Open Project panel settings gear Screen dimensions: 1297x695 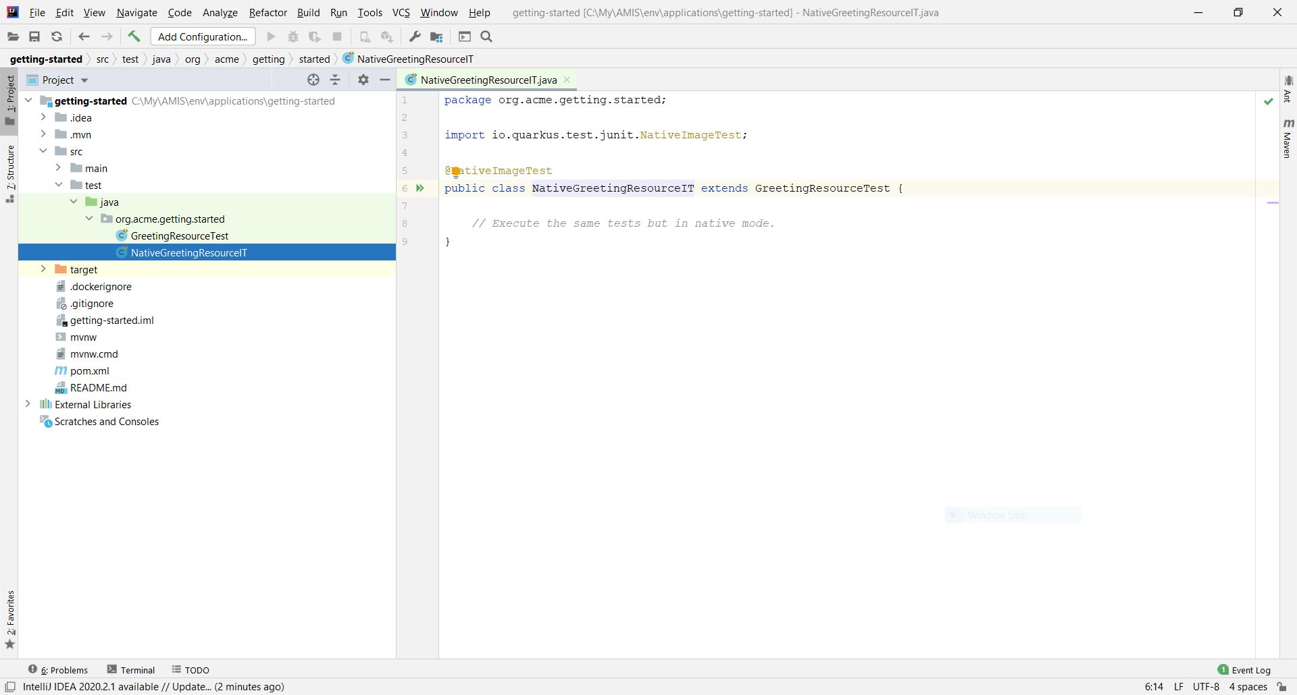(363, 80)
